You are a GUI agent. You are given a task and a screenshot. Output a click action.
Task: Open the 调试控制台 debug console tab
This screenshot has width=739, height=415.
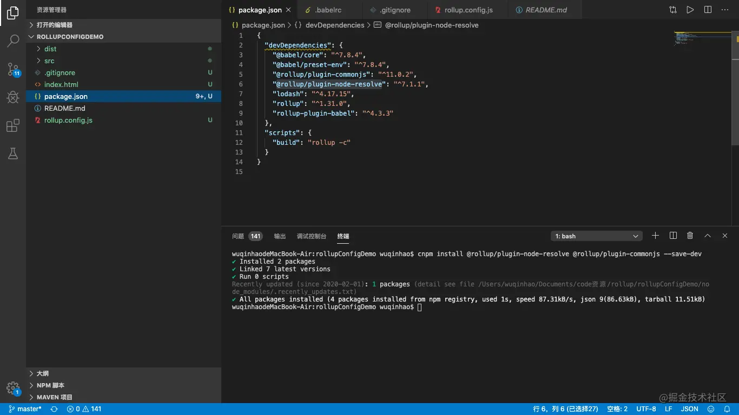312,236
